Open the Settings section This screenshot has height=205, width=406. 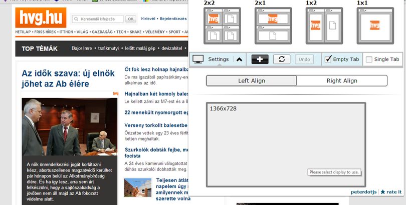pos(218,59)
